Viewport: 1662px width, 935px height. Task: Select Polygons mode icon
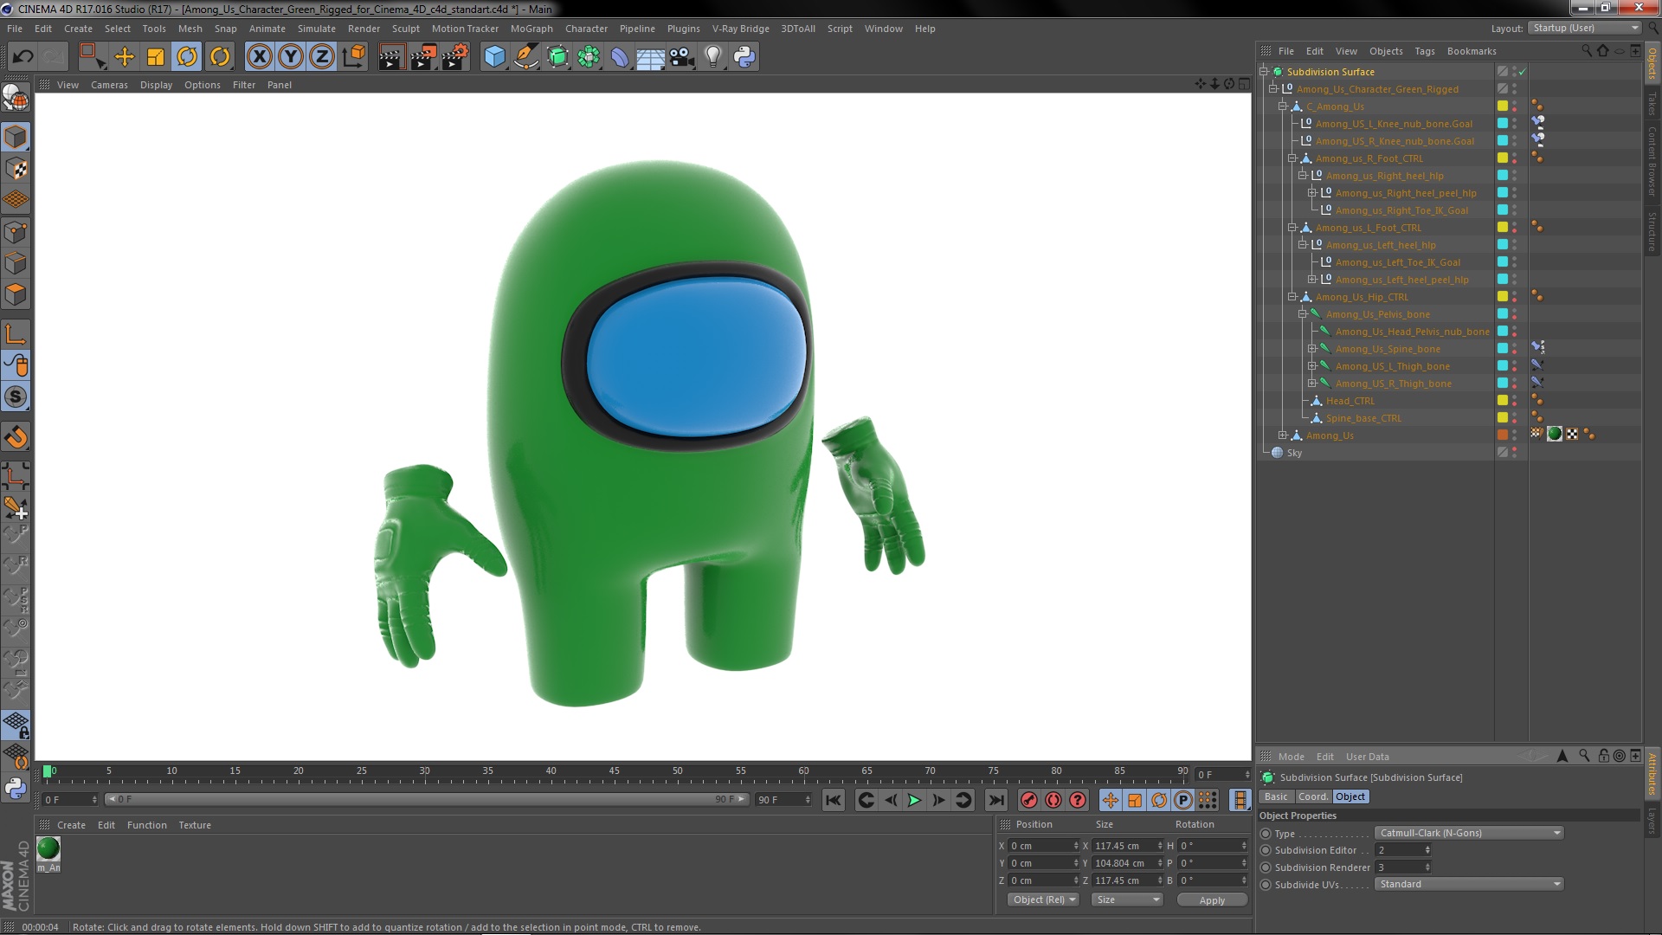[x=16, y=294]
